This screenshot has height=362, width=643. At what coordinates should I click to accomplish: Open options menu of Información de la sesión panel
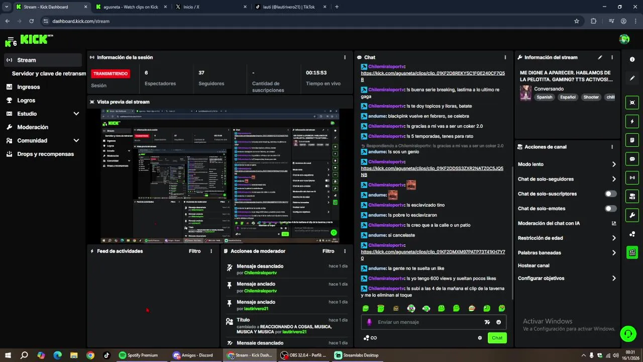[345, 57]
